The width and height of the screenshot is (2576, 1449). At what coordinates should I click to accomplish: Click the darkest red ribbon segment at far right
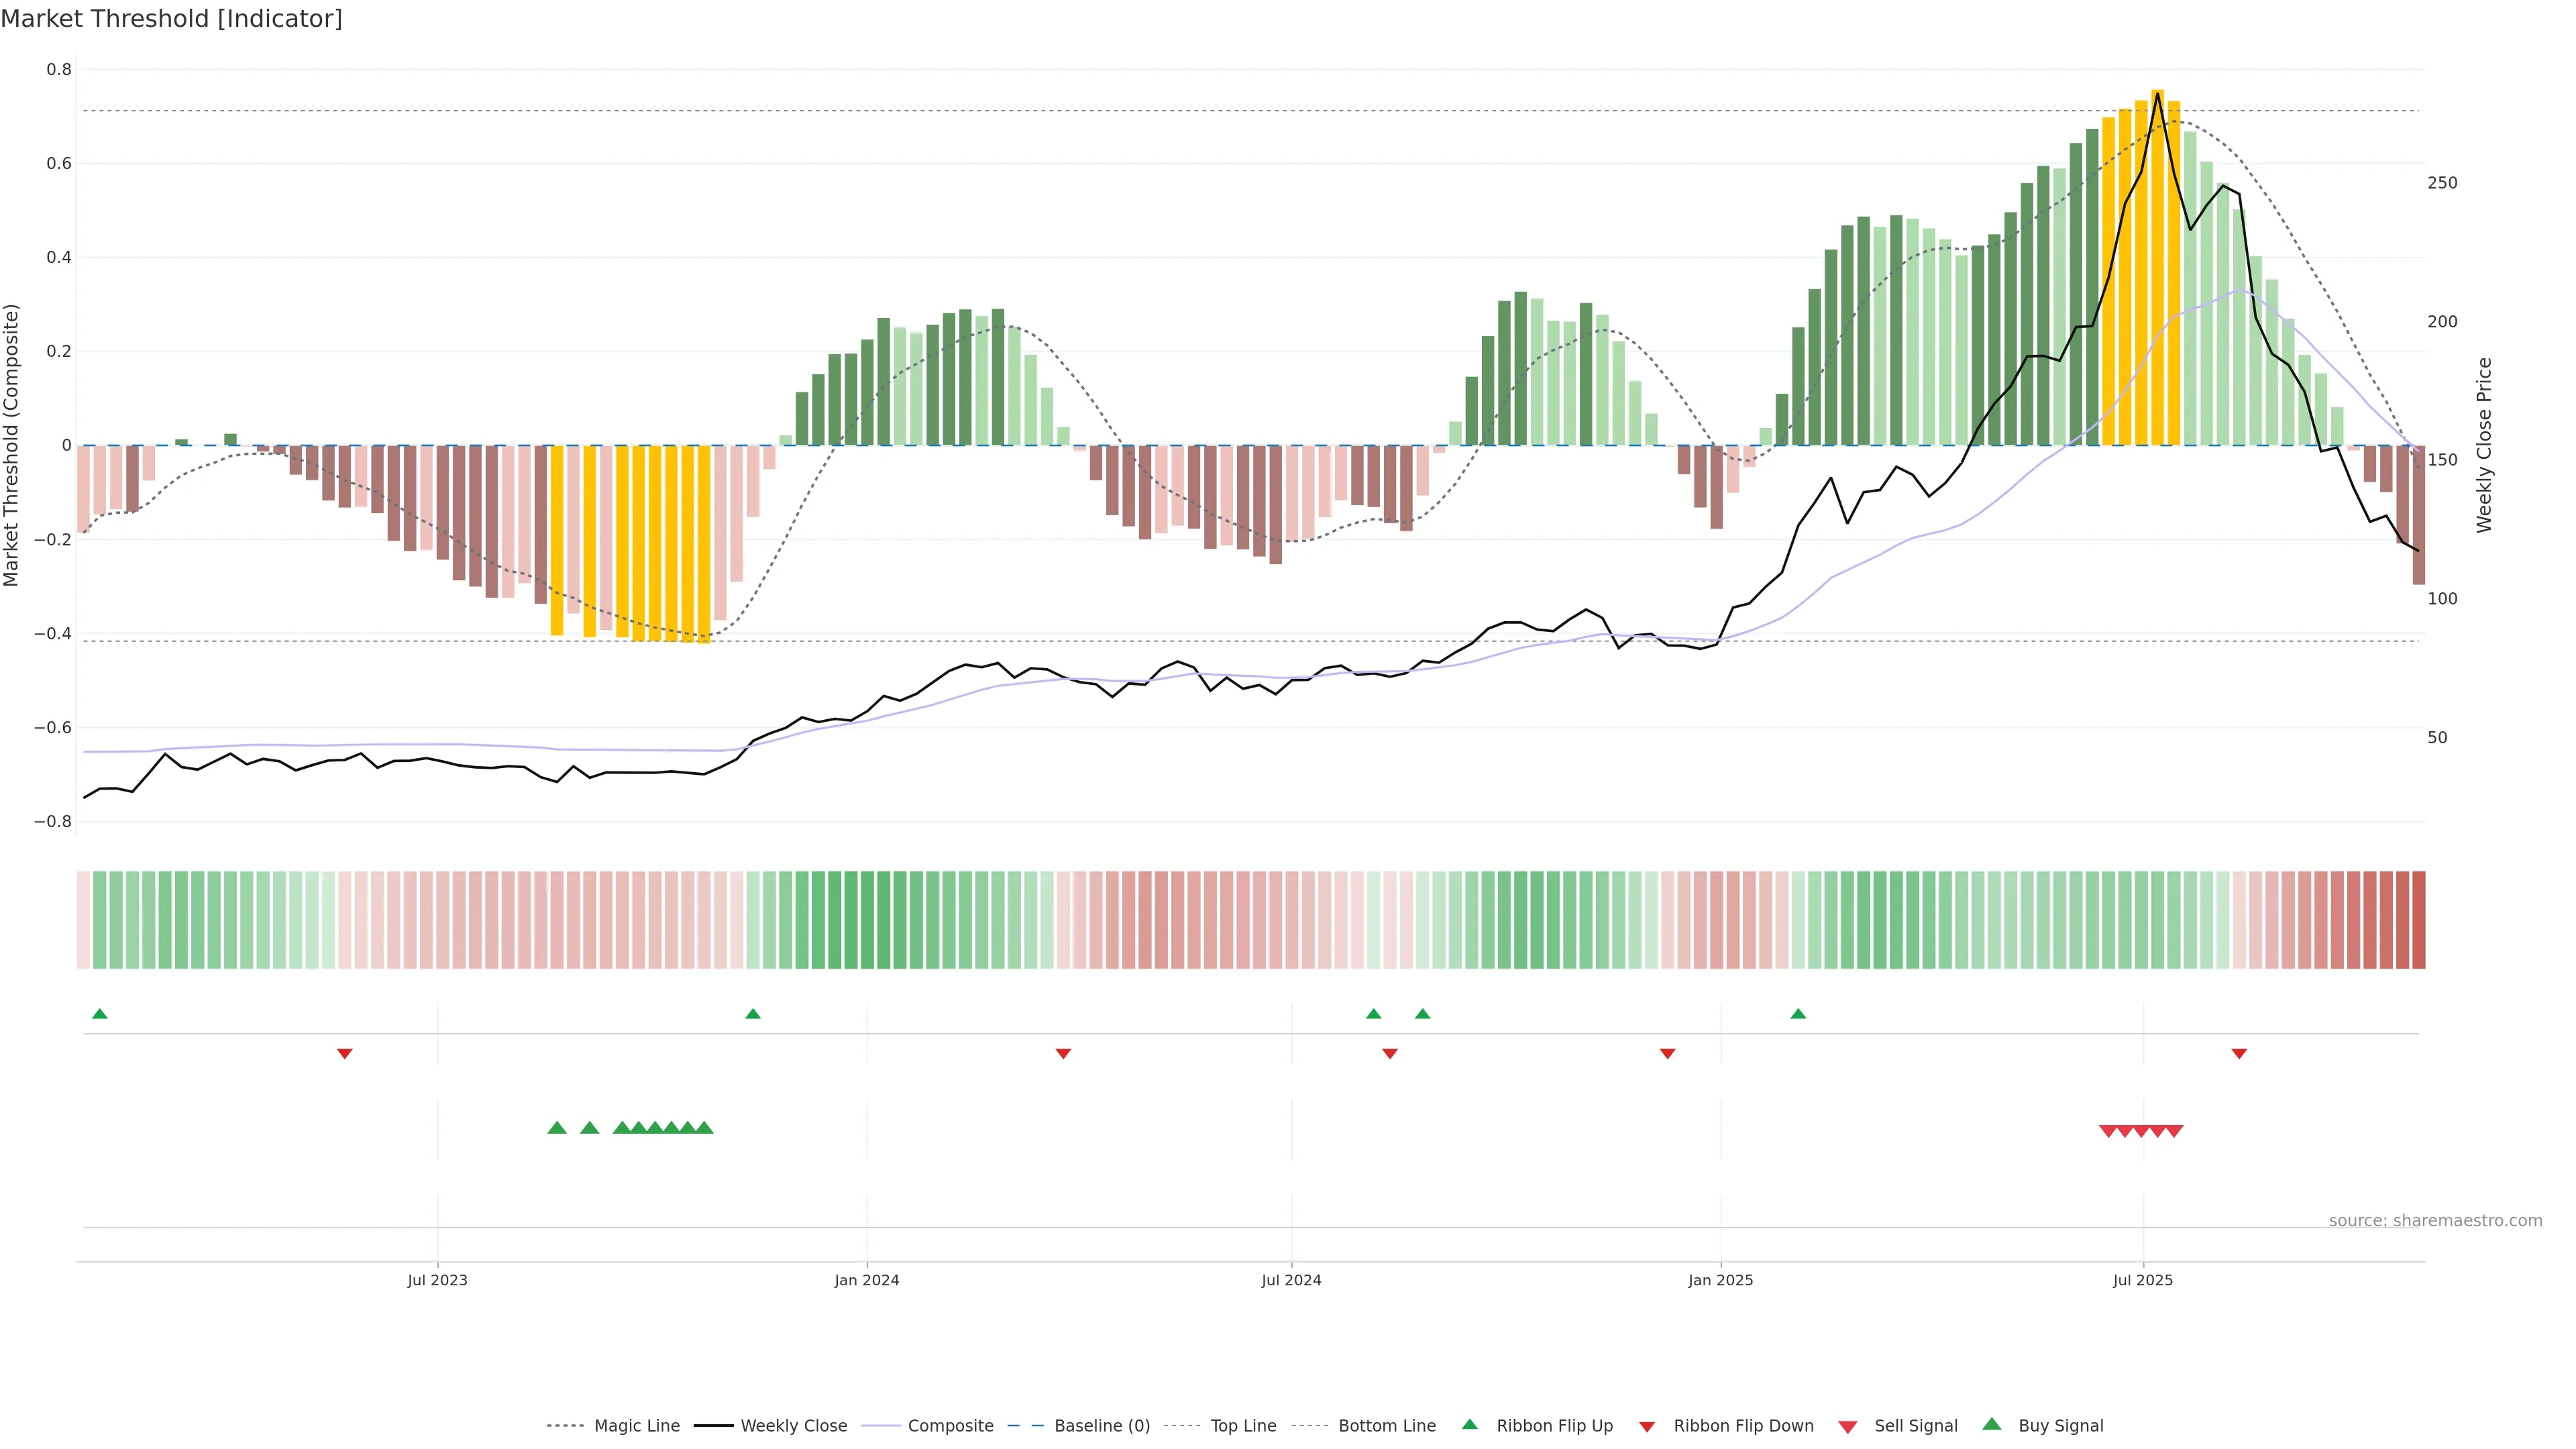[x=2418, y=919]
